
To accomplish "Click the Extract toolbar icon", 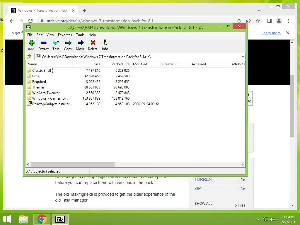I will pyautogui.click(x=44, y=43).
